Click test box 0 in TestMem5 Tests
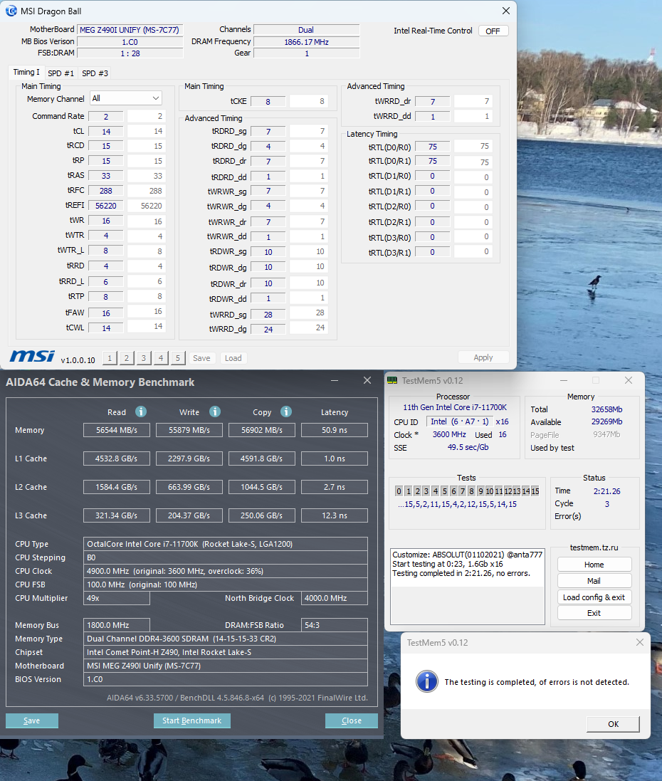The image size is (662, 781). (x=399, y=491)
